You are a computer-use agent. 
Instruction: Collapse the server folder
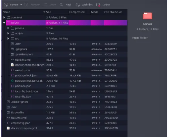pos(4,23)
